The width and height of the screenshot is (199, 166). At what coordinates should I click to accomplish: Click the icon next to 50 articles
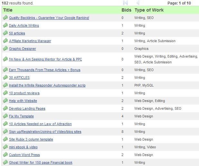[x=5, y=33]
